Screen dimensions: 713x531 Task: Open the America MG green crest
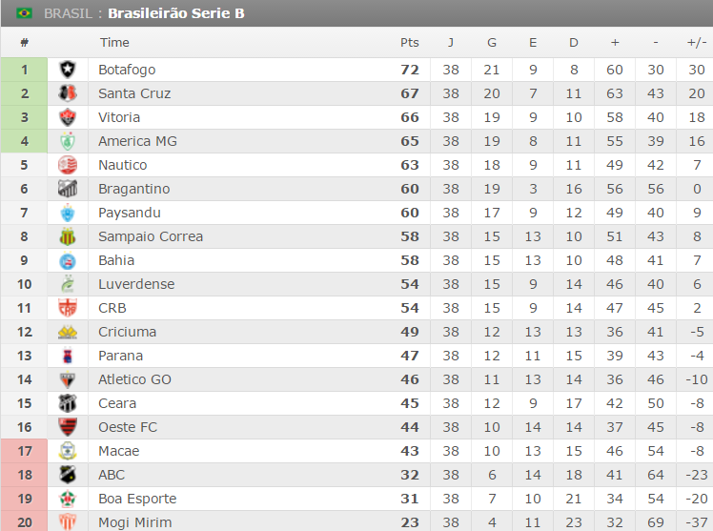point(68,141)
